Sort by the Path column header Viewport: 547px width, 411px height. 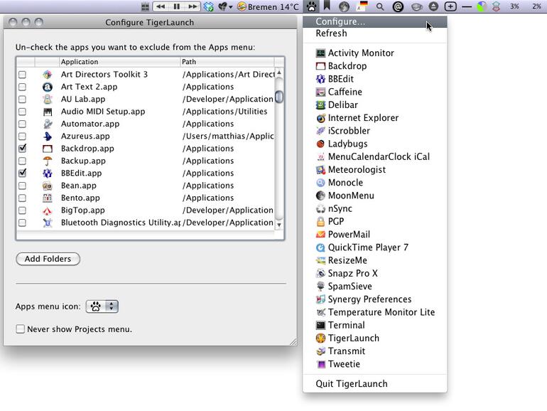pyautogui.click(x=227, y=62)
